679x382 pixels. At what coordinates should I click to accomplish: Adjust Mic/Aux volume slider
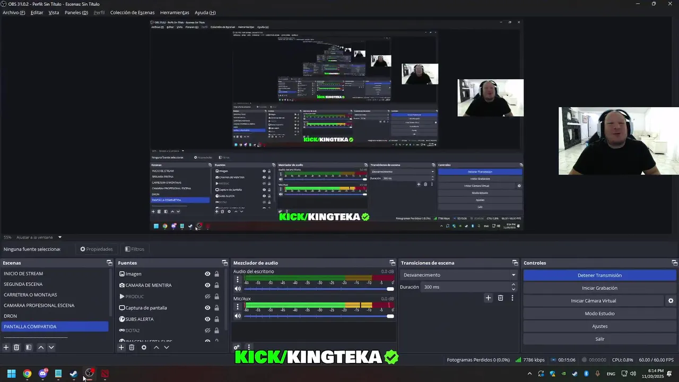319,316
